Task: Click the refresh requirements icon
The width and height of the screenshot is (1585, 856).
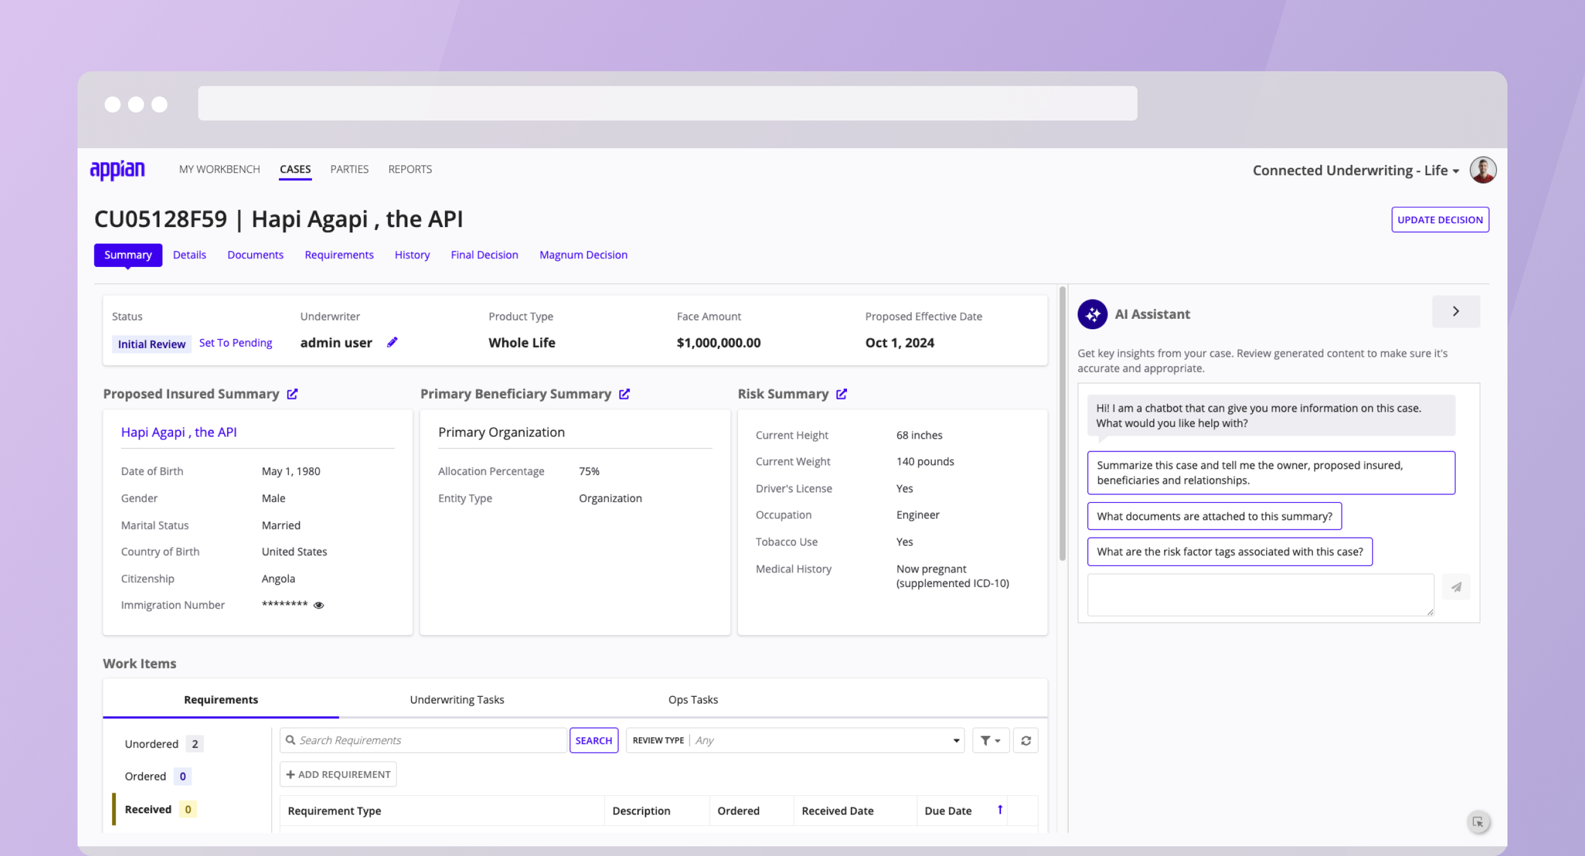Action: [1025, 741]
